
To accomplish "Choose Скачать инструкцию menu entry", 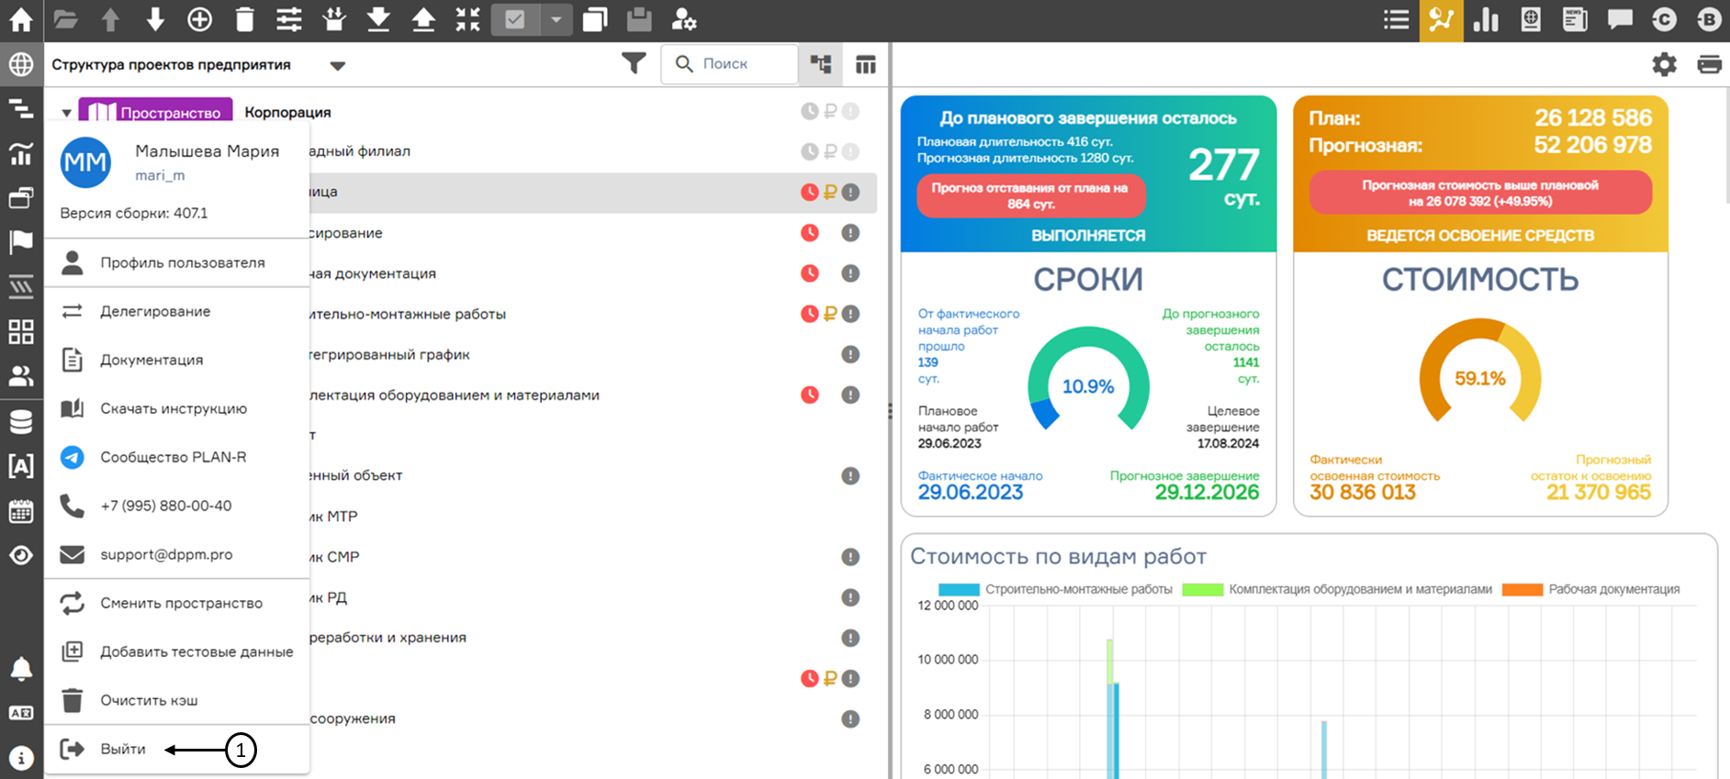I will 177,408.
